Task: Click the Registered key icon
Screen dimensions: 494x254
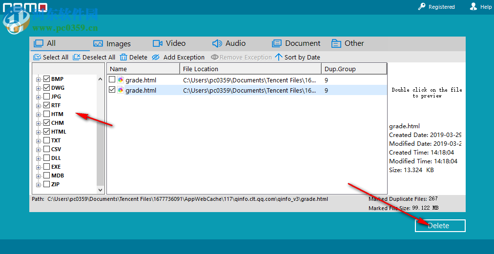Action: point(422,7)
